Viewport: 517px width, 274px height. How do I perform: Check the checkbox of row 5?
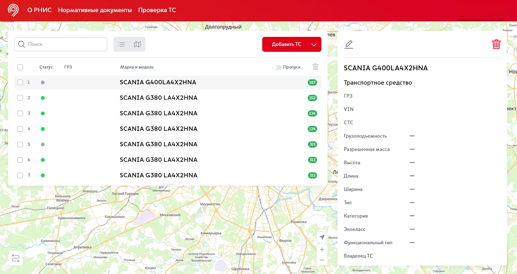pyautogui.click(x=20, y=144)
